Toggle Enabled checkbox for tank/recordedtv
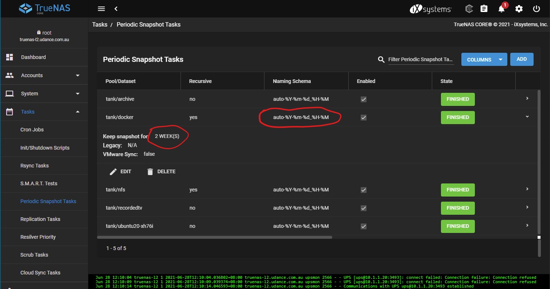Viewport: 550px width, 289px height. [363, 208]
